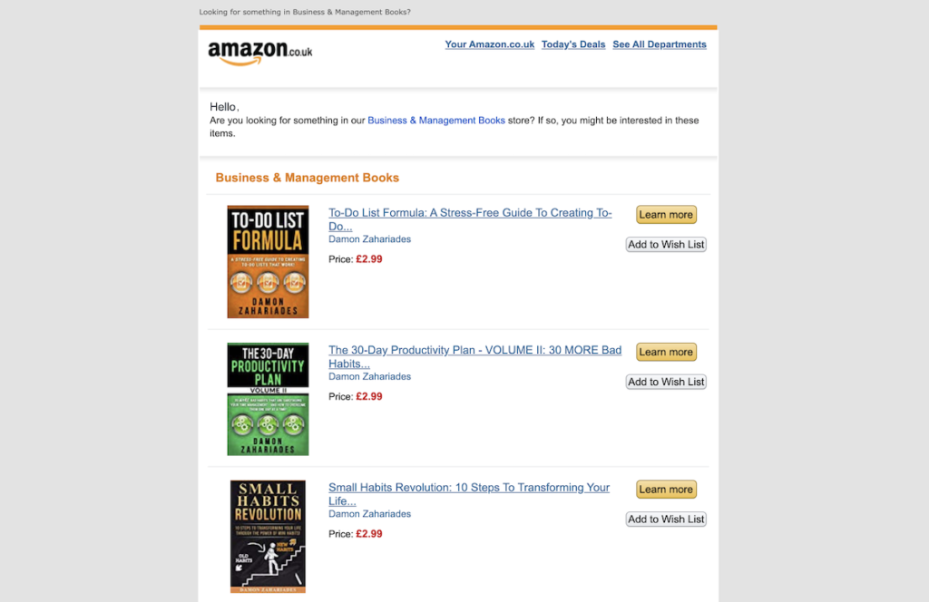The height and width of the screenshot is (602, 929).
Task: Select author Damon Zahariades under Small Habits Revolution
Action: pyautogui.click(x=370, y=514)
